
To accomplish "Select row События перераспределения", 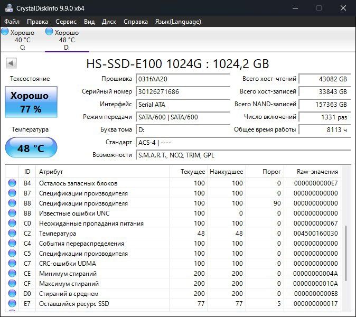I will (173, 244).
